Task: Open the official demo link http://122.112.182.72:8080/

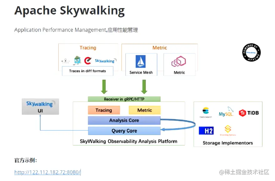Action: [x=47, y=172]
